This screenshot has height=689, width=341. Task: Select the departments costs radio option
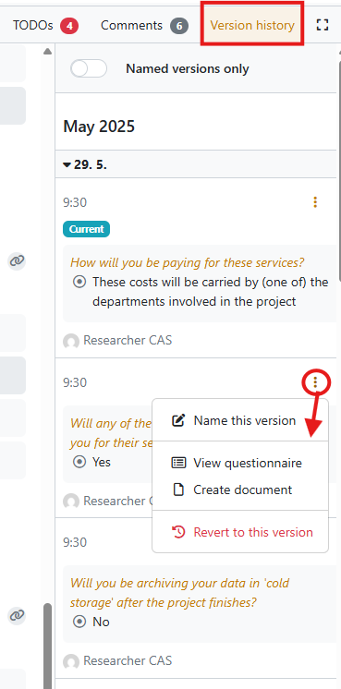coord(79,282)
